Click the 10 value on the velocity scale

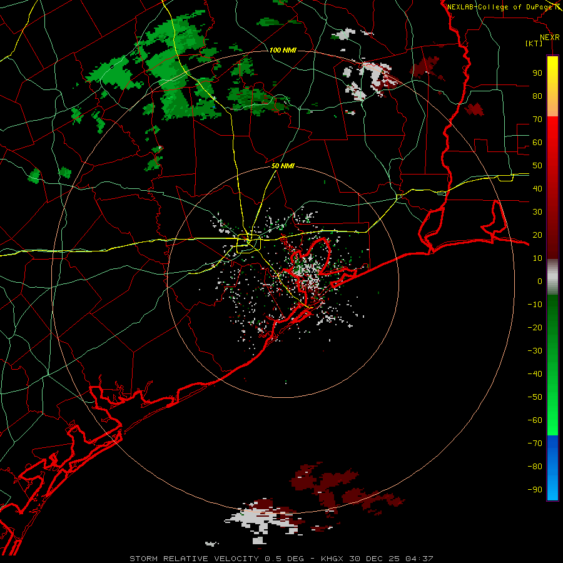click(537, 258)
